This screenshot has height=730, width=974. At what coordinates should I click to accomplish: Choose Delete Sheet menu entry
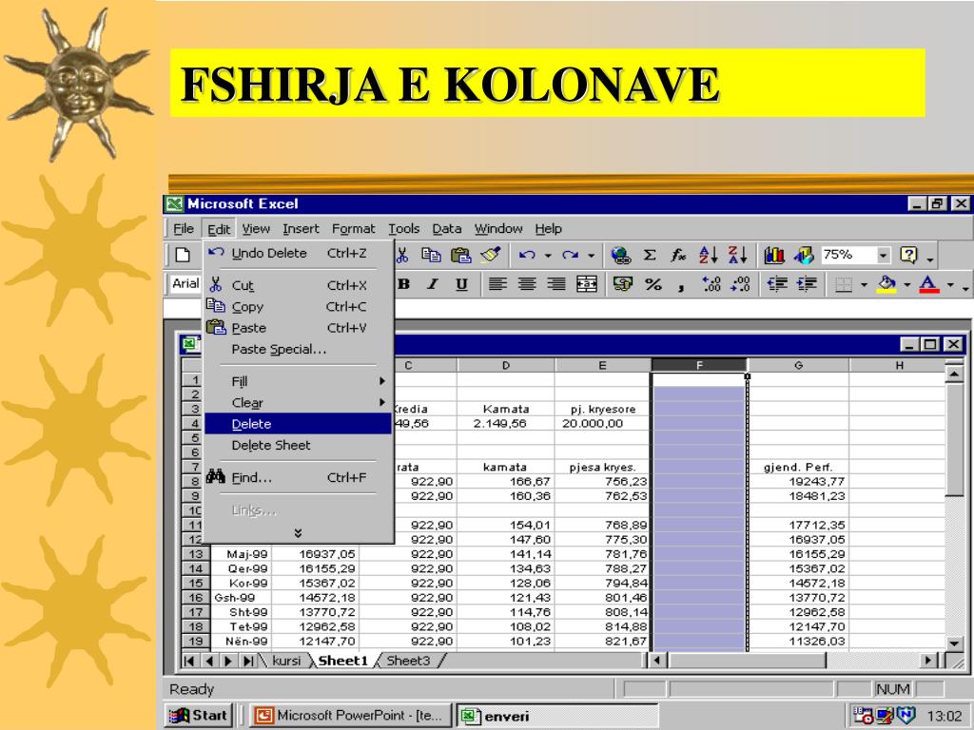[x=298, y=445]
